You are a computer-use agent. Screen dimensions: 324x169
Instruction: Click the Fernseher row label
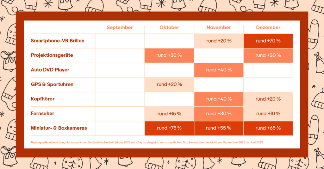point(42,113)
